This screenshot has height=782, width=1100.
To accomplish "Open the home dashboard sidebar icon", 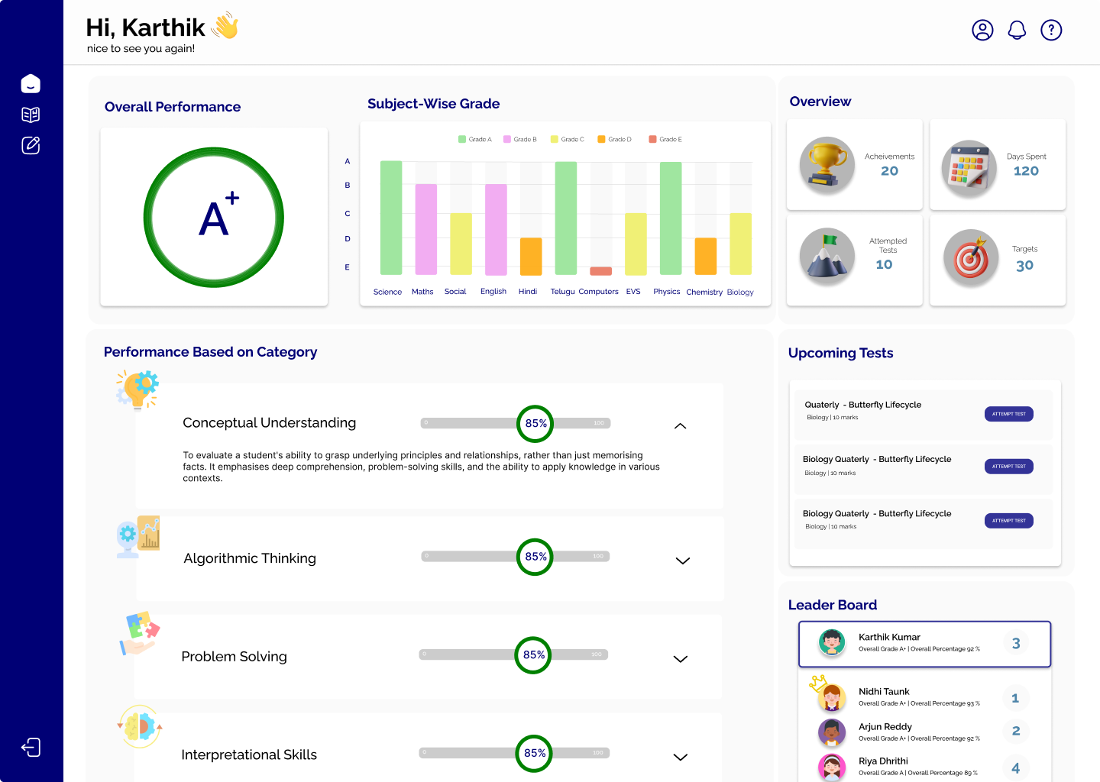I will [x=31, y=84].
